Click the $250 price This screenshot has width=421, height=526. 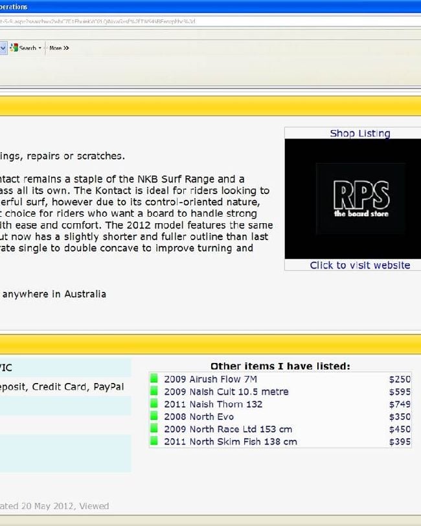click(x=400, y=379)
